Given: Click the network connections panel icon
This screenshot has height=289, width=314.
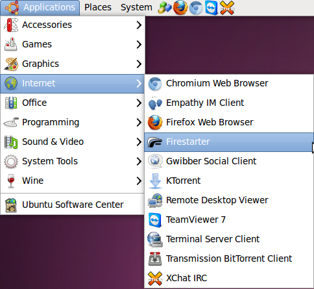Looking at the screenshot, I should click(x=165, y=8).
